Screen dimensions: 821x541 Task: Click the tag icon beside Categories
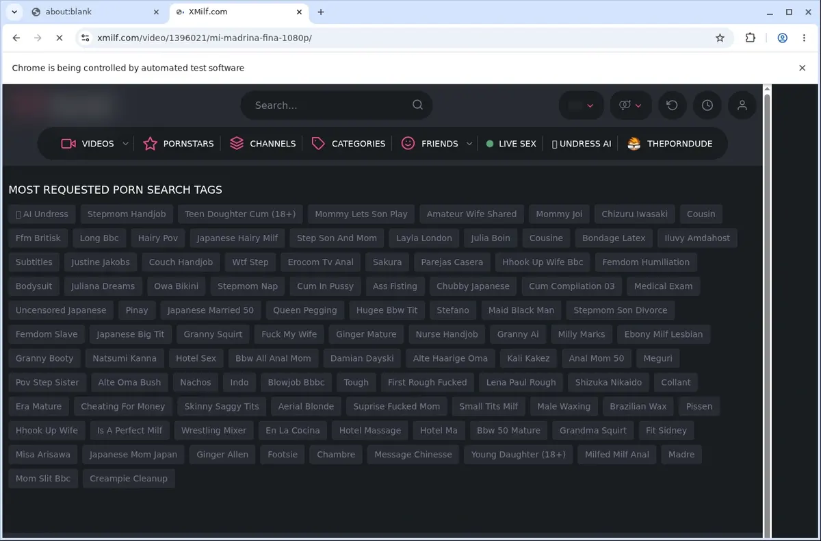pyautogui.click(x=318, y=143)
